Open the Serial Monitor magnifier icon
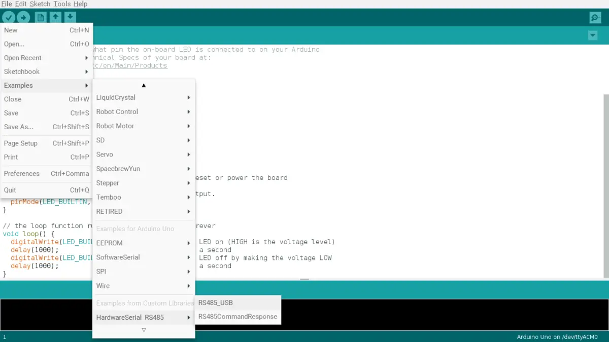Image resolution: width=609 pixels, height=342 pixels. pyautogui.click(x=595, y=17)
